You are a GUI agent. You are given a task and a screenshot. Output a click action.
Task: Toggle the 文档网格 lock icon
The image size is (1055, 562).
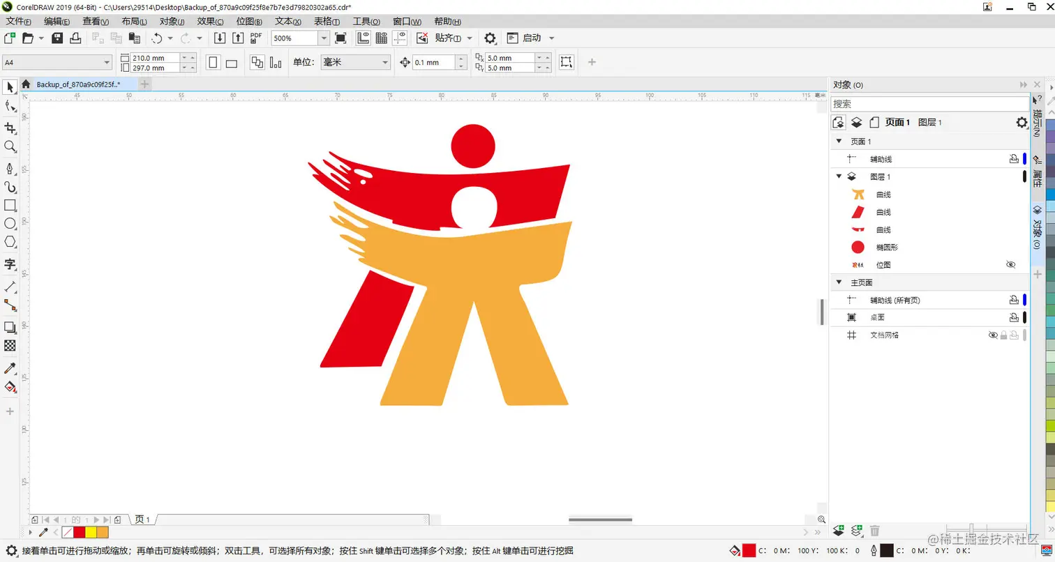click(1004, 335)
